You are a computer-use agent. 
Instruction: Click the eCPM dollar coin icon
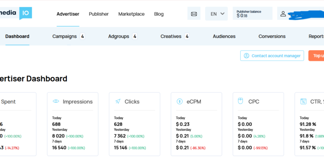tap(180, 102)
